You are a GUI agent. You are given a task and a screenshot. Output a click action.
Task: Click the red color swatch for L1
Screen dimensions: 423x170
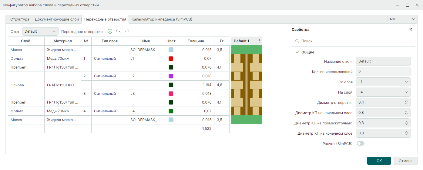[x=171, y=59]
